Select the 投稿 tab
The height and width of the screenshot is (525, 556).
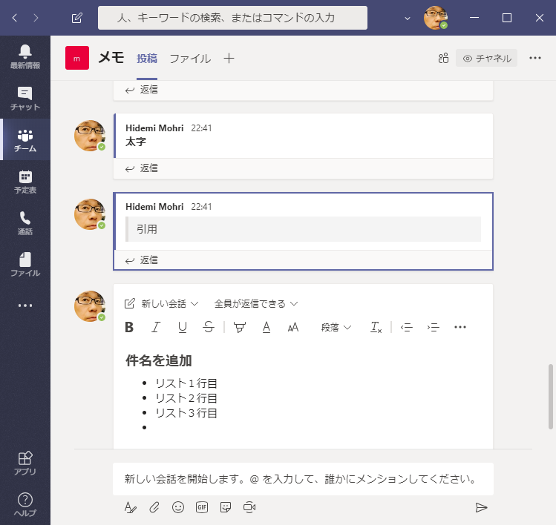pos(147,59)
